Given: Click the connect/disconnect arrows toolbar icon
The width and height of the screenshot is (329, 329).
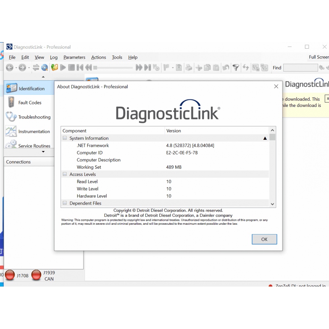Looking at the screenshot, I should [x=36, y=67].
